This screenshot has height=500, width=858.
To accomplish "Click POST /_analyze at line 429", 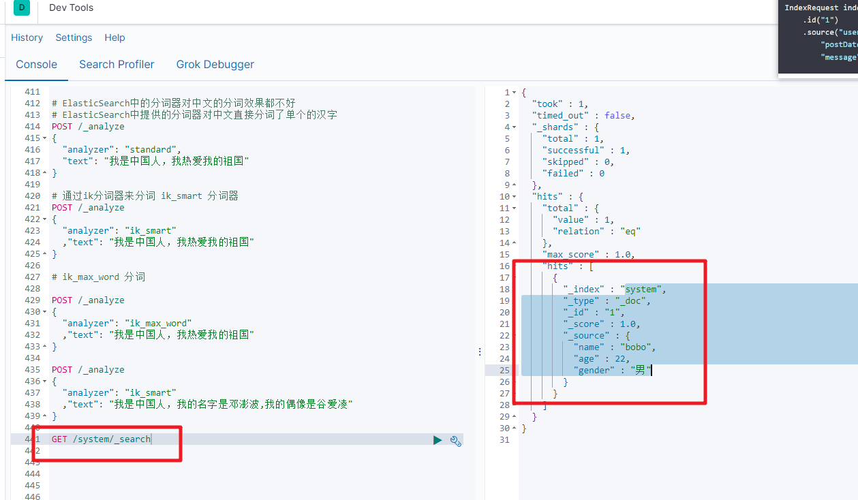I will tap(88, 300).
